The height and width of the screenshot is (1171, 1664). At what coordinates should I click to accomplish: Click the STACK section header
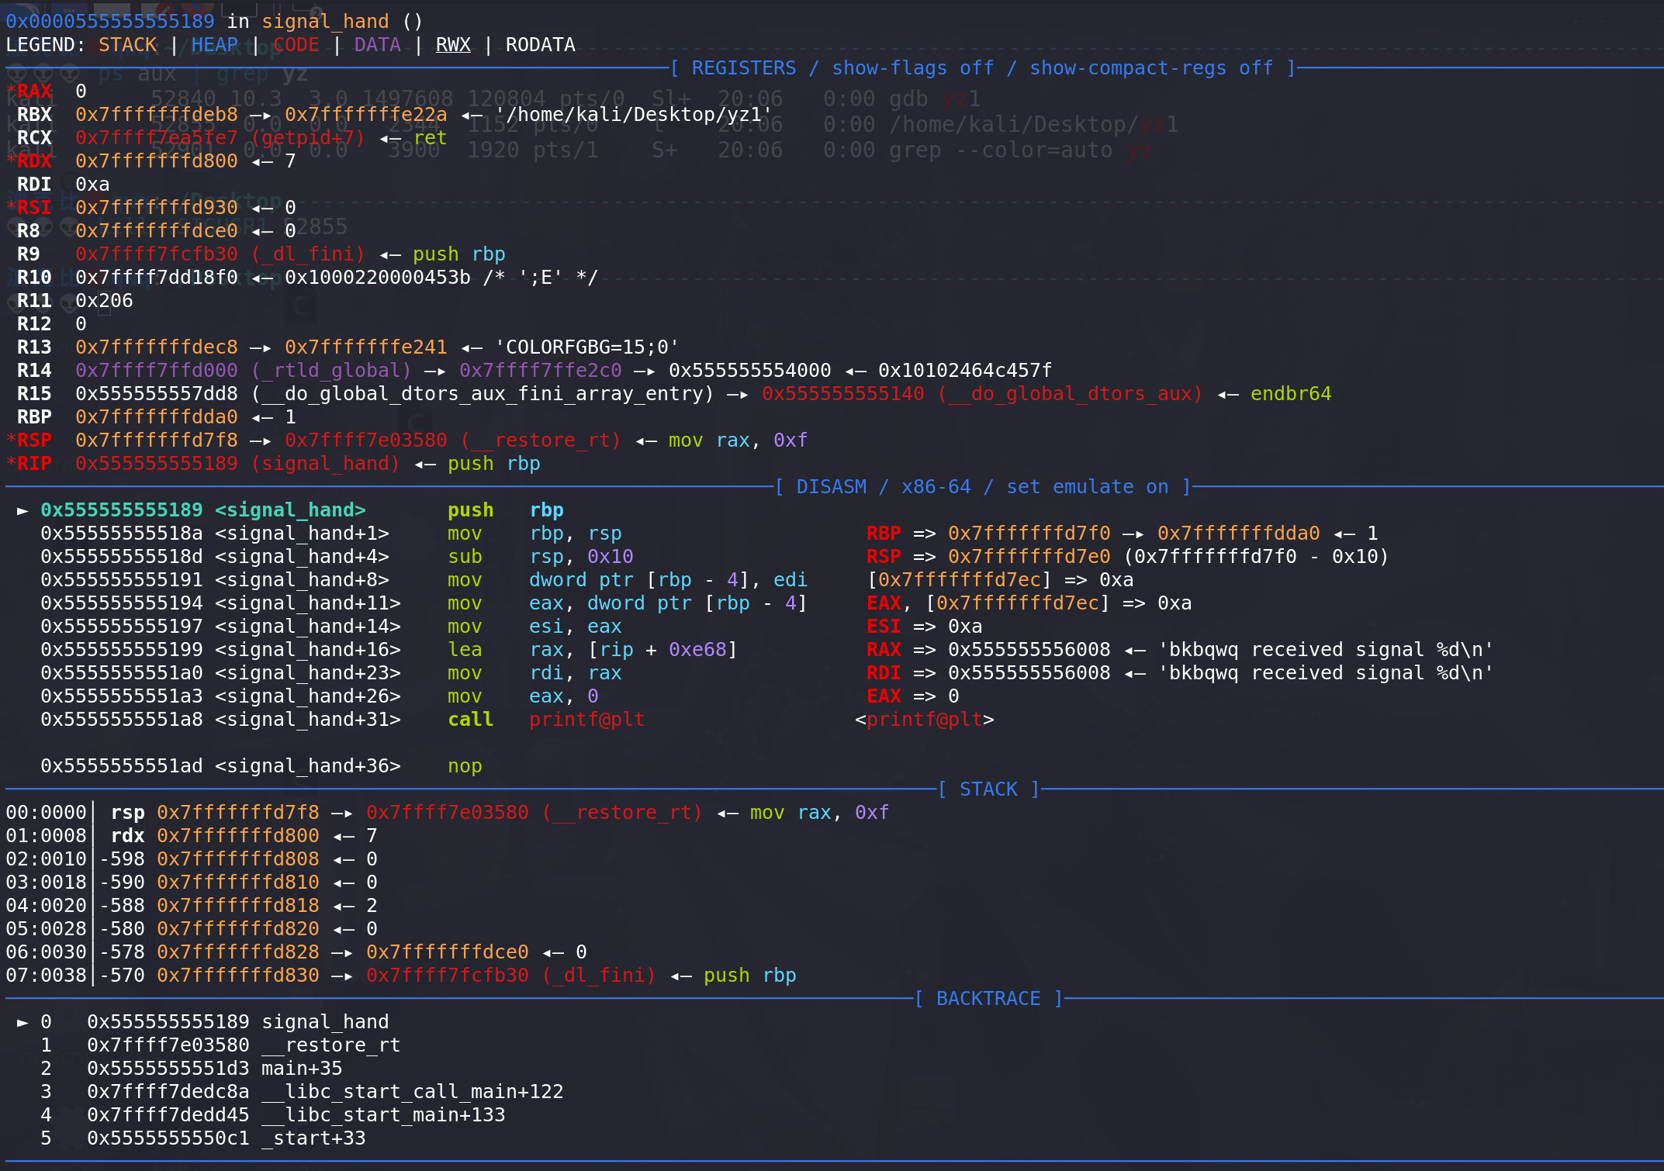(988, 789)
